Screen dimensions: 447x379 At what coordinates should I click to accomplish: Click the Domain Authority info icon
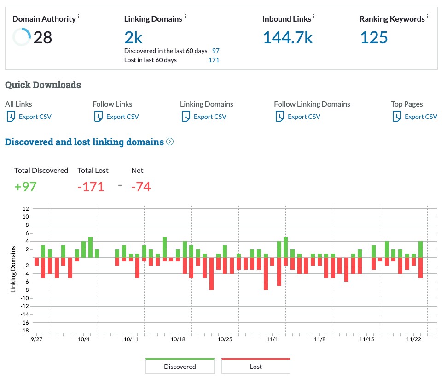pyautogui.click(x=79, y=17)
